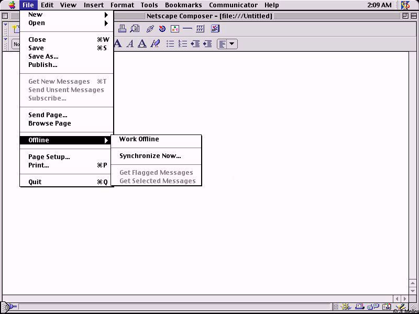Click the Insert Link chain icon
The image size is (419, 314).
tap(150, 29)
